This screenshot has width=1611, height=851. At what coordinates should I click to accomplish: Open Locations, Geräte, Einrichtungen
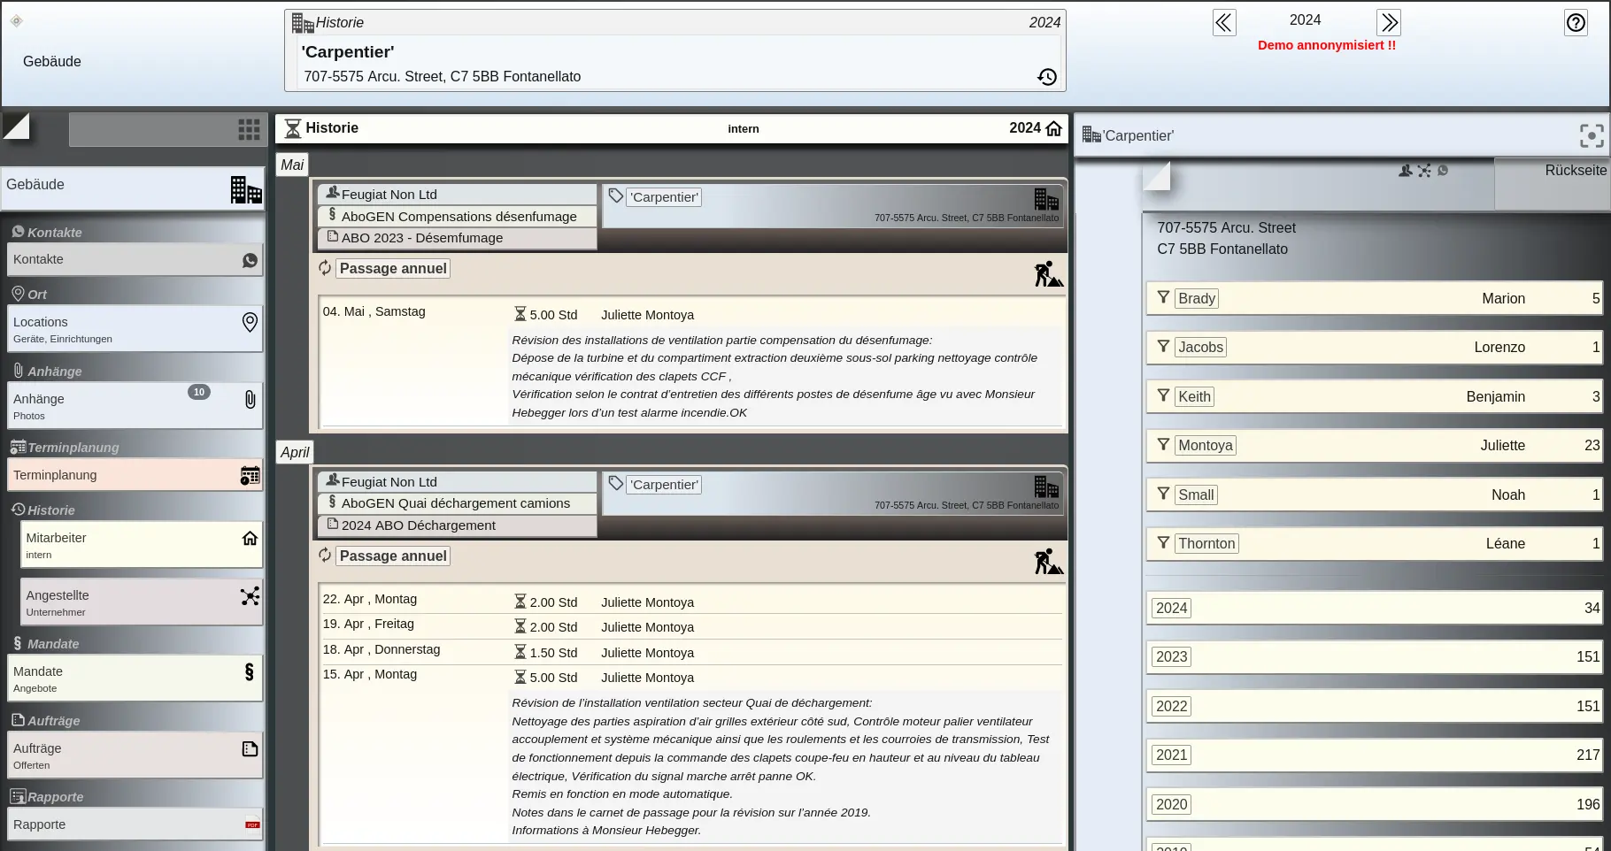coord(135,329)
